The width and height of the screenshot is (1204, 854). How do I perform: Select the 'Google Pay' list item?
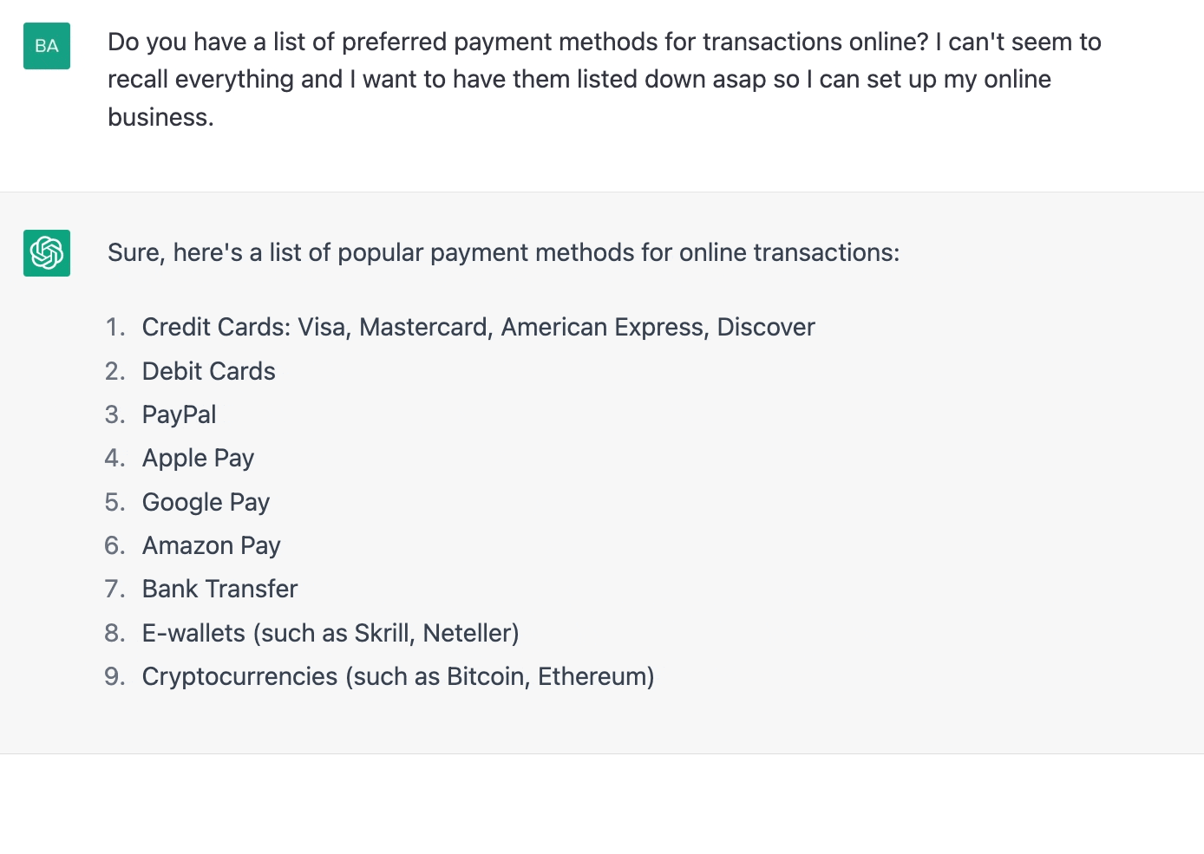click(x=206, y=502)
